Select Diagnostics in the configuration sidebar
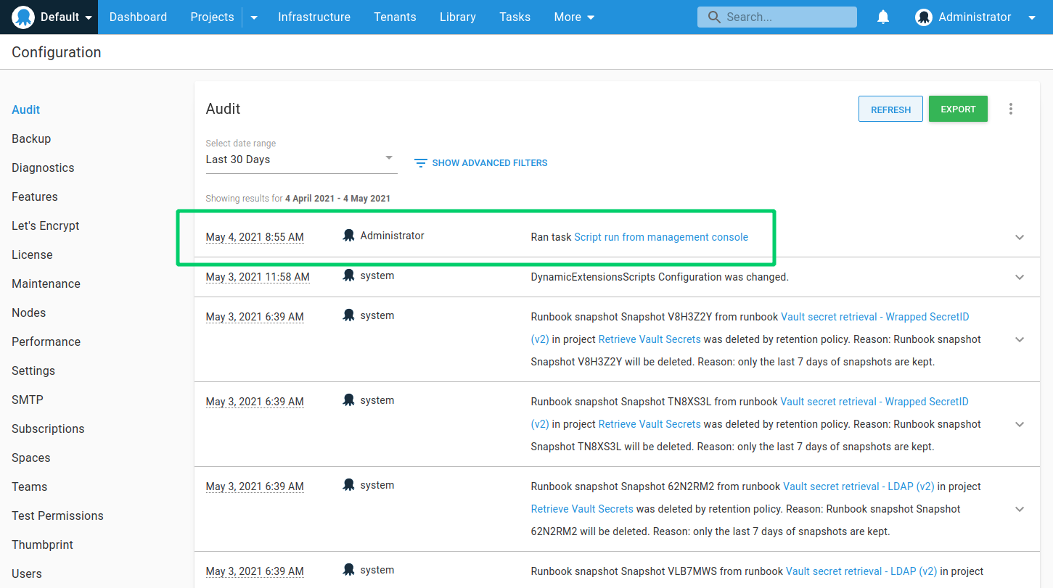This screenshot has height=588, width=1053. click(x=43, y=167)
